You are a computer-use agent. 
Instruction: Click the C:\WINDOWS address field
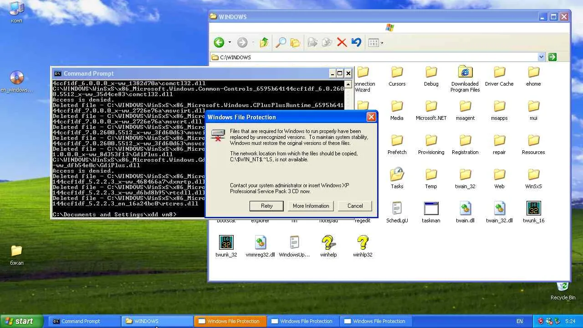(x=377, y=57)
